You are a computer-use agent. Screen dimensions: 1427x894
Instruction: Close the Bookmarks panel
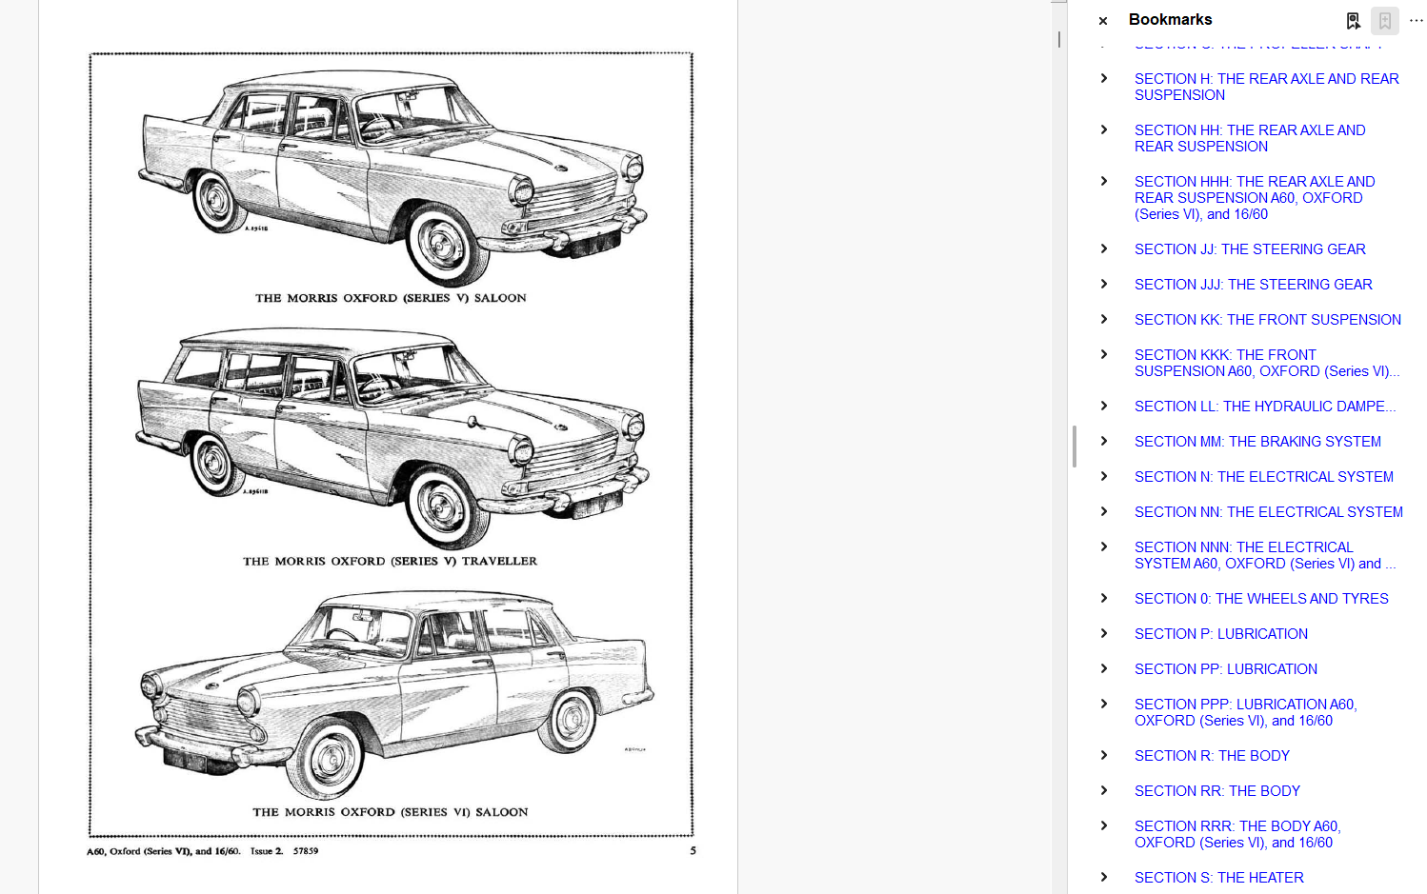(x=1103, y=20)
